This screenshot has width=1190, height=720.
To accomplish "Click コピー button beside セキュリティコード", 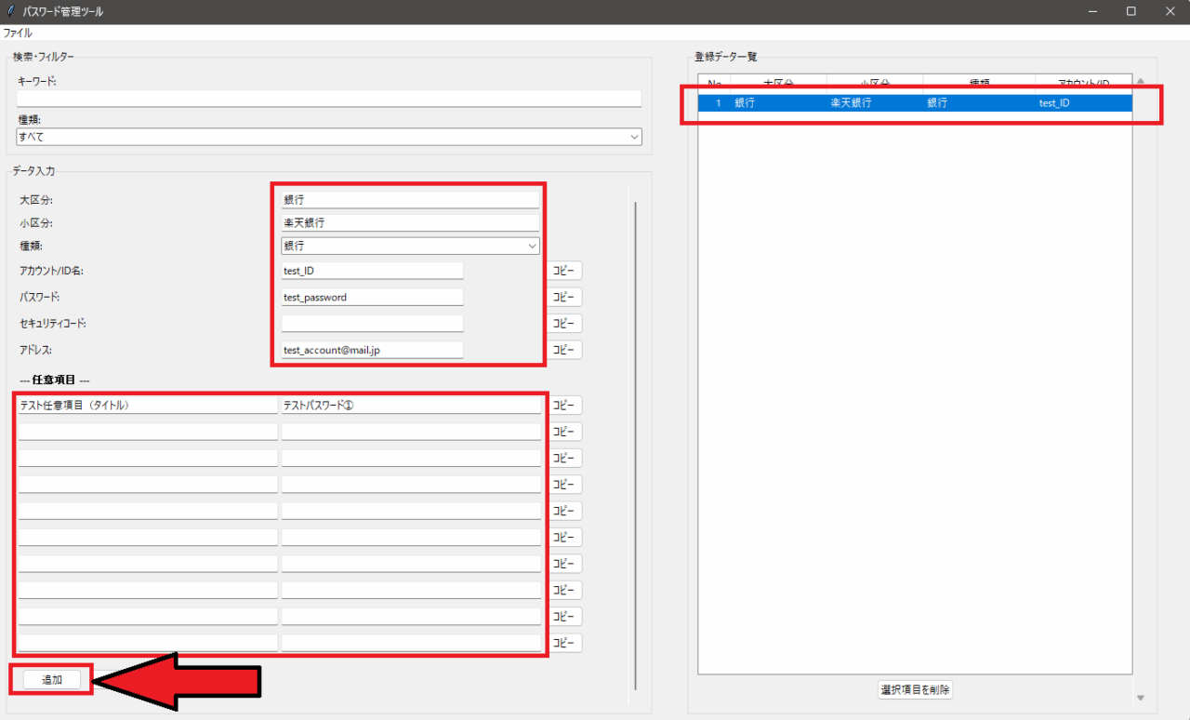I will pos(564,324).
